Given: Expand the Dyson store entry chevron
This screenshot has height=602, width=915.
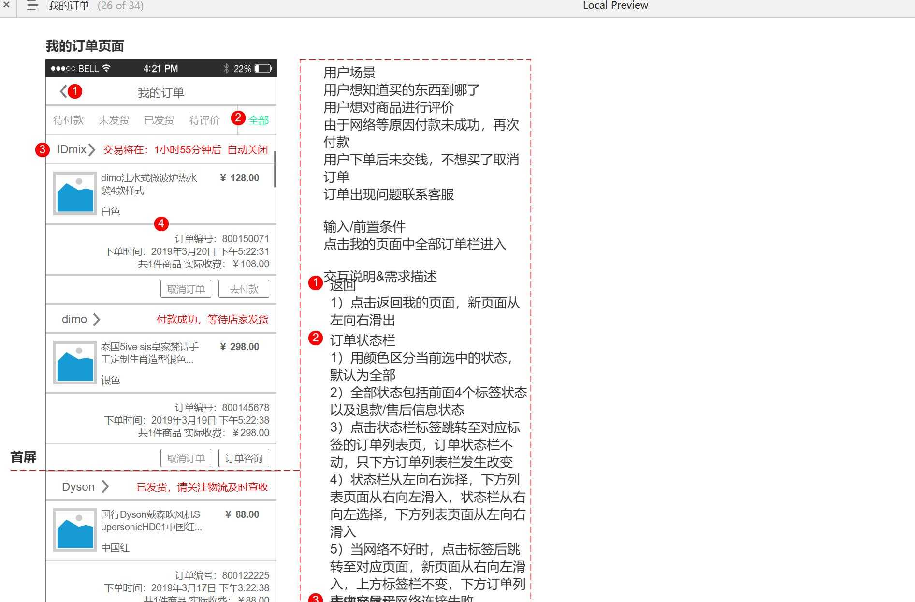Looking at the screenshot, I should pos(105,487).
